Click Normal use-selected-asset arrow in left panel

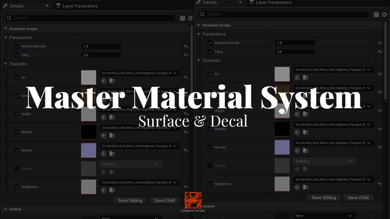[x=104, y=154]
